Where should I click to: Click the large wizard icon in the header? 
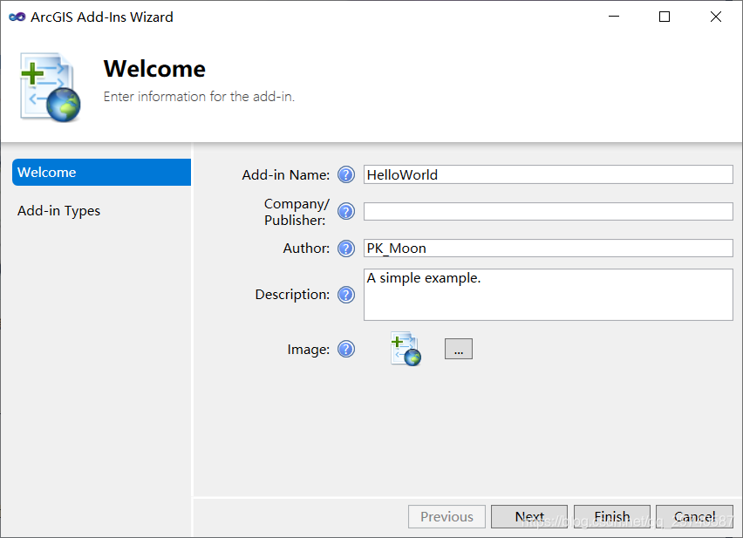(x=51, y=87)
